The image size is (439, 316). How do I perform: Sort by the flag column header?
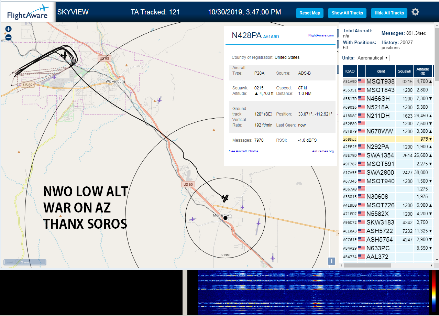coord(362,71)
